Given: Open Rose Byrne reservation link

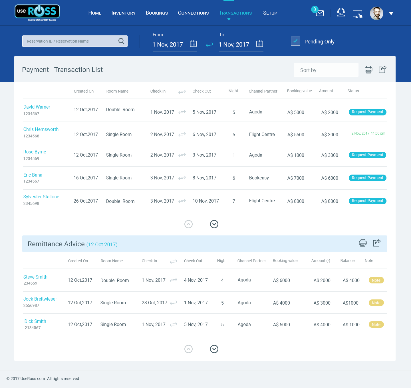Looking at the screenshot, I should 35,152.
